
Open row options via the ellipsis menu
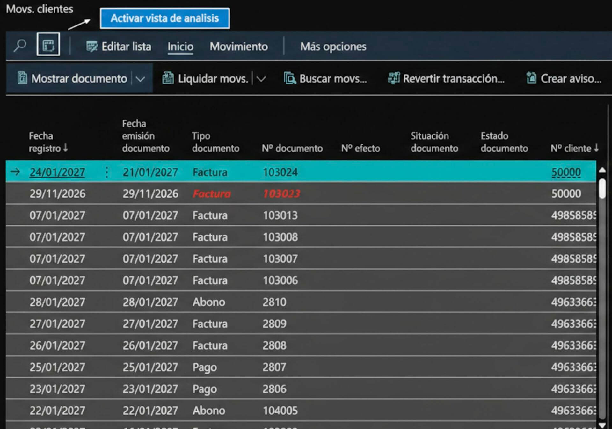106,172
